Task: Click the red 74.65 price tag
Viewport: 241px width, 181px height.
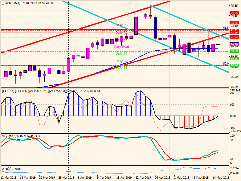Action: pos(234,13)
